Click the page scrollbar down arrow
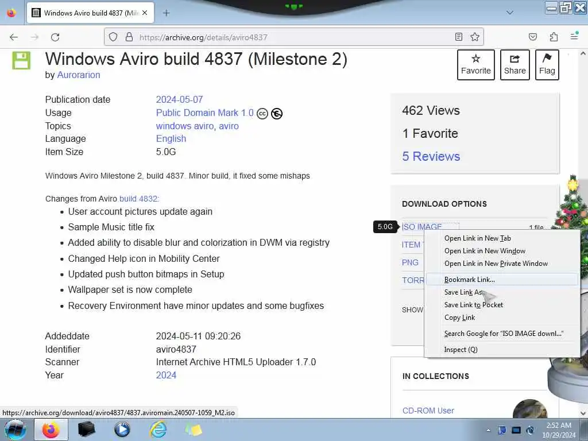 (583, 413)
